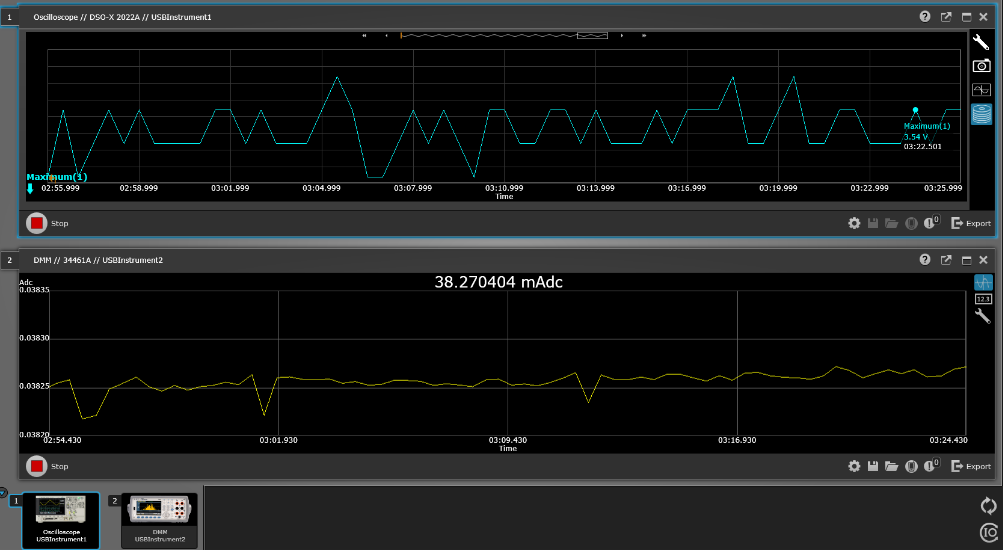Stop the DMM measurement
Viewport: 1008px width, 551px height.
[x=37, y=466]
